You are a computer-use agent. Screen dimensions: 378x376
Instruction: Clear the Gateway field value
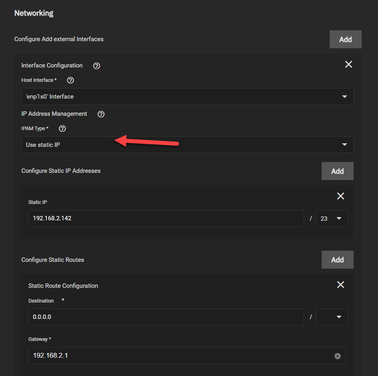click(338, 356)
